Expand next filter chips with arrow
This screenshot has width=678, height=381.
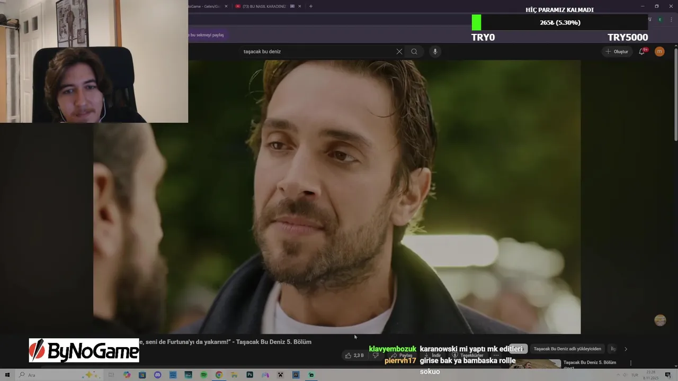click(x=626, y=349)
